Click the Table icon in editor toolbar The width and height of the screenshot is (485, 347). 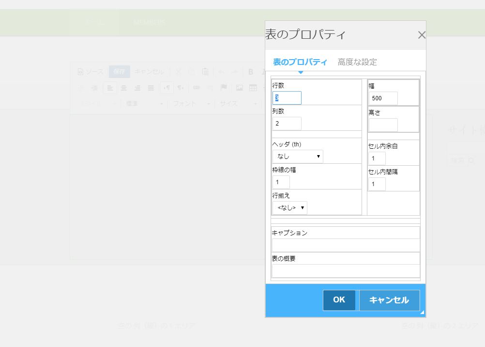[x=253, y=88]
